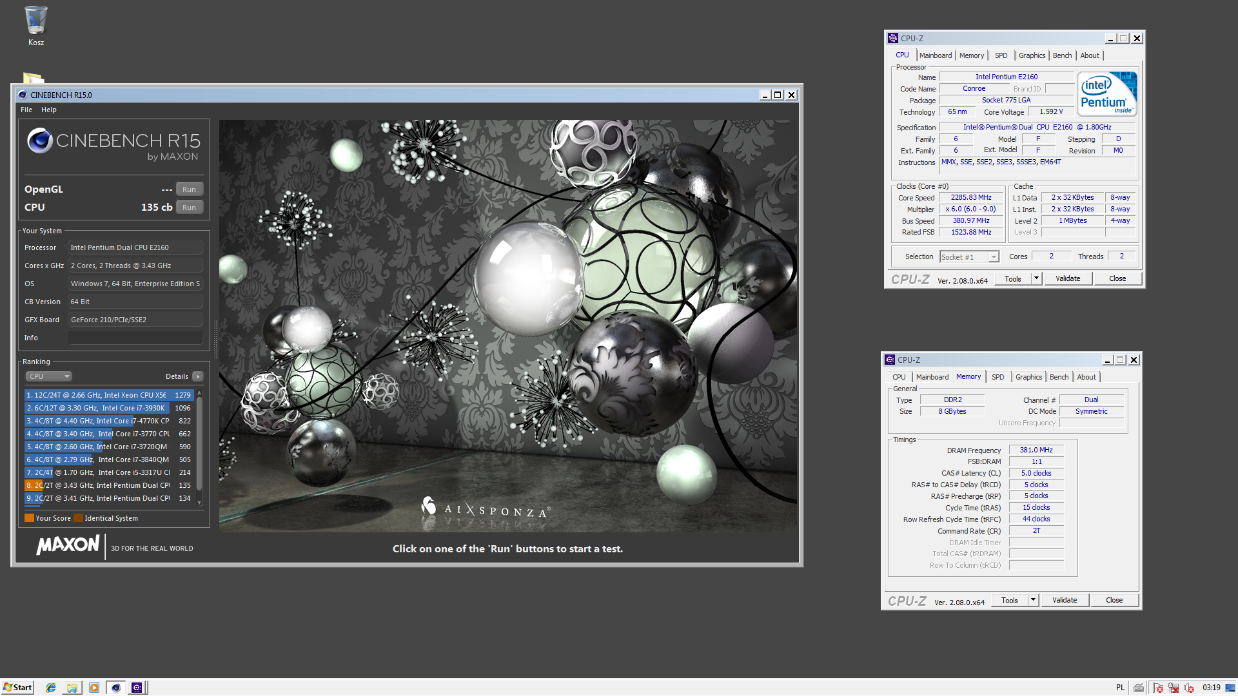Click Close button in lower CPU-Z window
Viewport: 1238px width, 696px height.
pos(1114,600)
